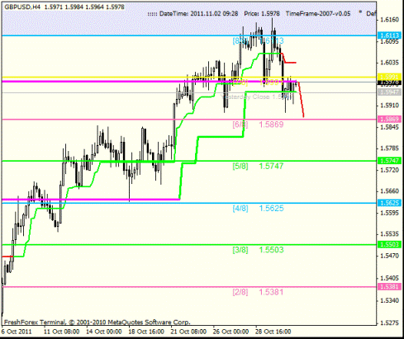Click the pink 1.5869 tag on price axis

[389, 119]
